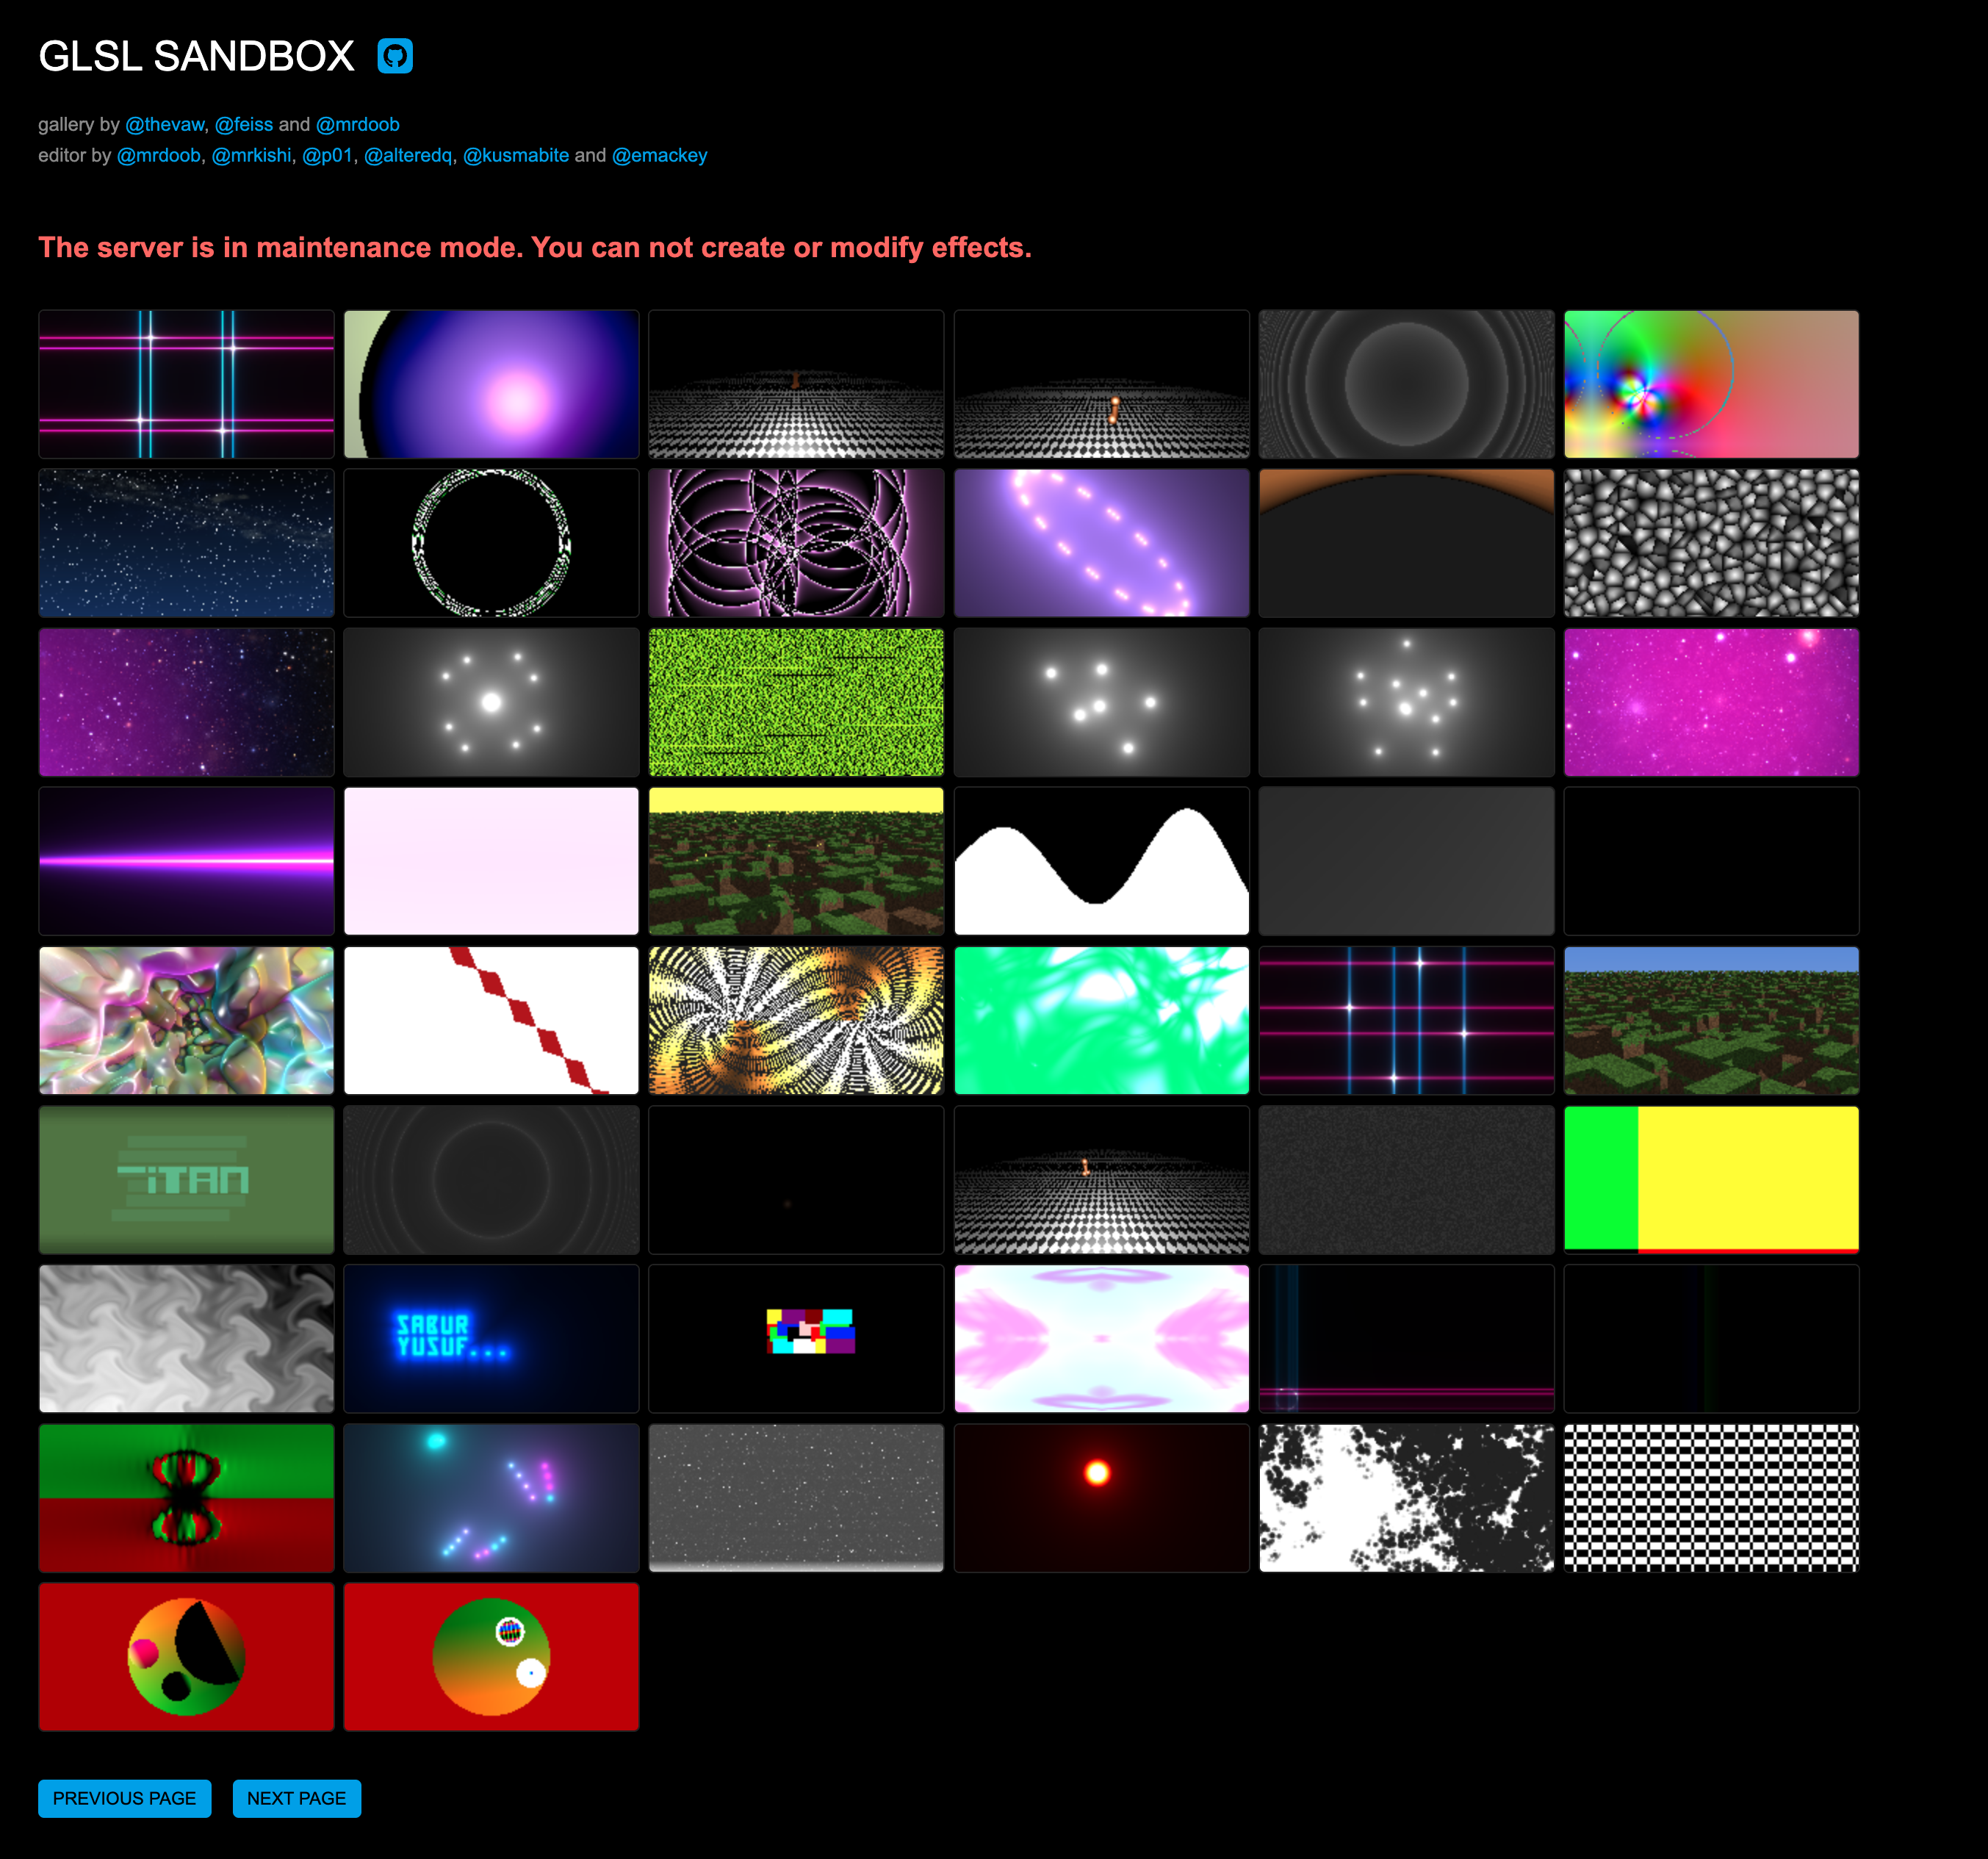Open the rainbow swirl gradient thumbnail
The image size is (1988, 1859).
pos(1711,384)
